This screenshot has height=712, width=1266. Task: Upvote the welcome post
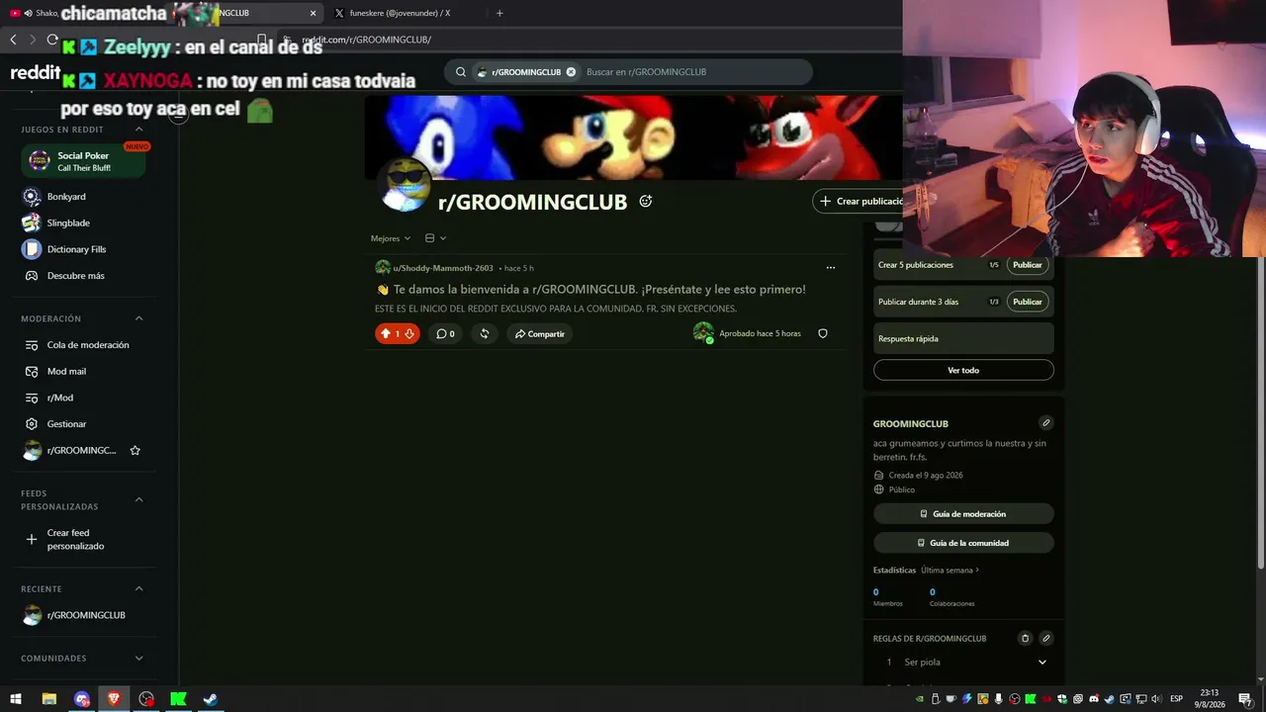click(386, 334)
